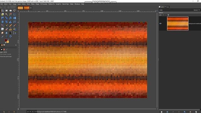Screen dimensions: 201x113
Task: Switch to the second open image tab
Action: 27,8
